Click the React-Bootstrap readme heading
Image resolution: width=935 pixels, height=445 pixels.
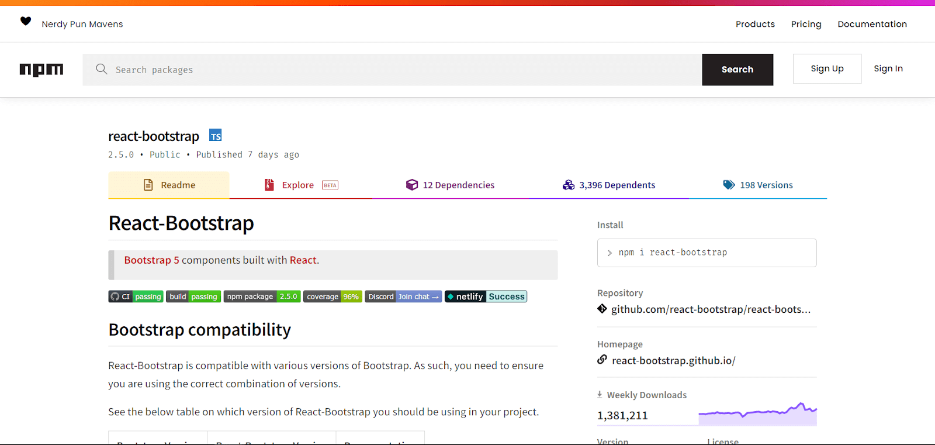pos(181,223)
